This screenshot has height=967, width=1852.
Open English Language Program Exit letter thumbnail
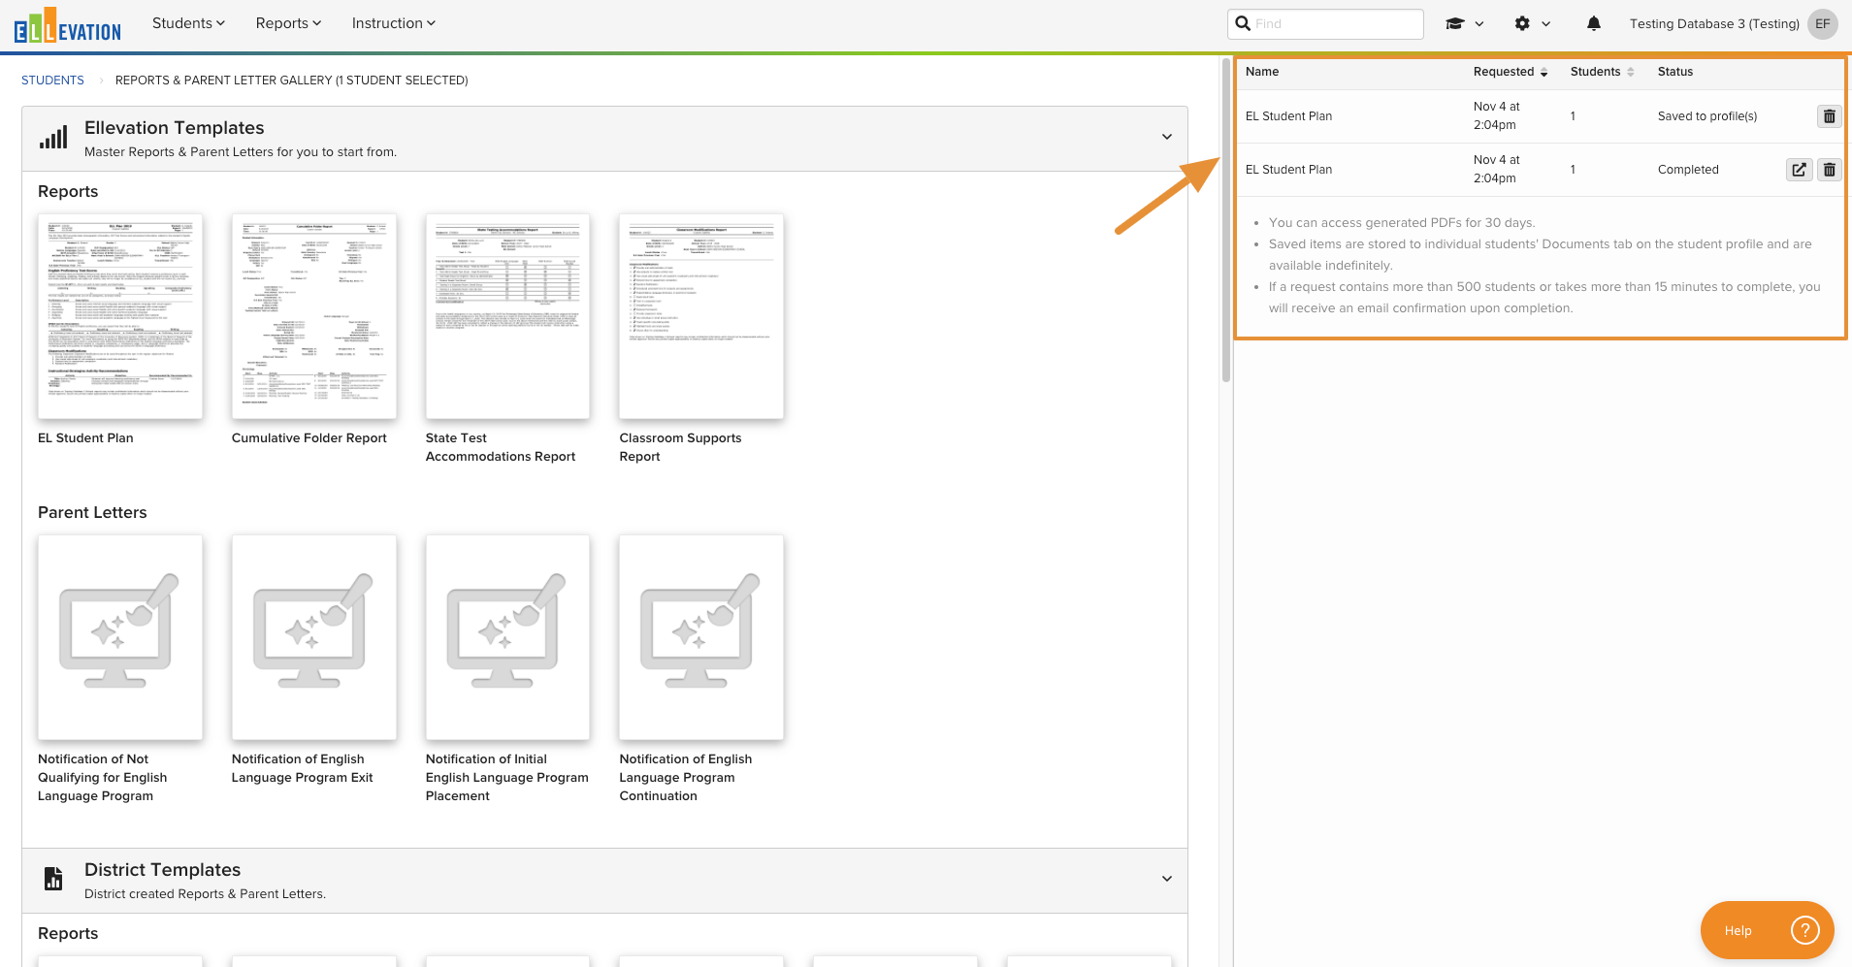pyautogui.click(x=313, y=637)
